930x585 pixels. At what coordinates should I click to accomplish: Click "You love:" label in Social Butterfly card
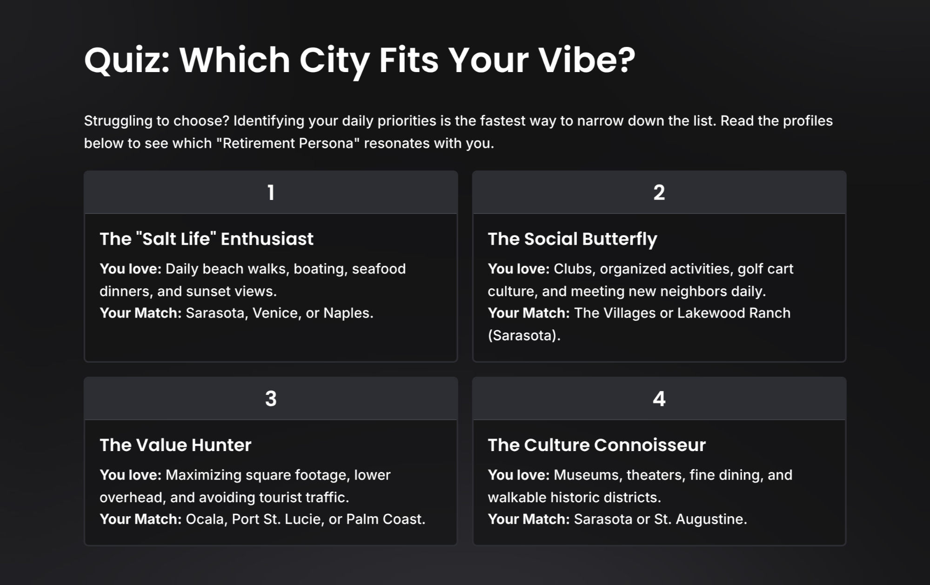(518, 269)
